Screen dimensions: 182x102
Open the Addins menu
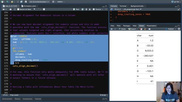[61, 2]
